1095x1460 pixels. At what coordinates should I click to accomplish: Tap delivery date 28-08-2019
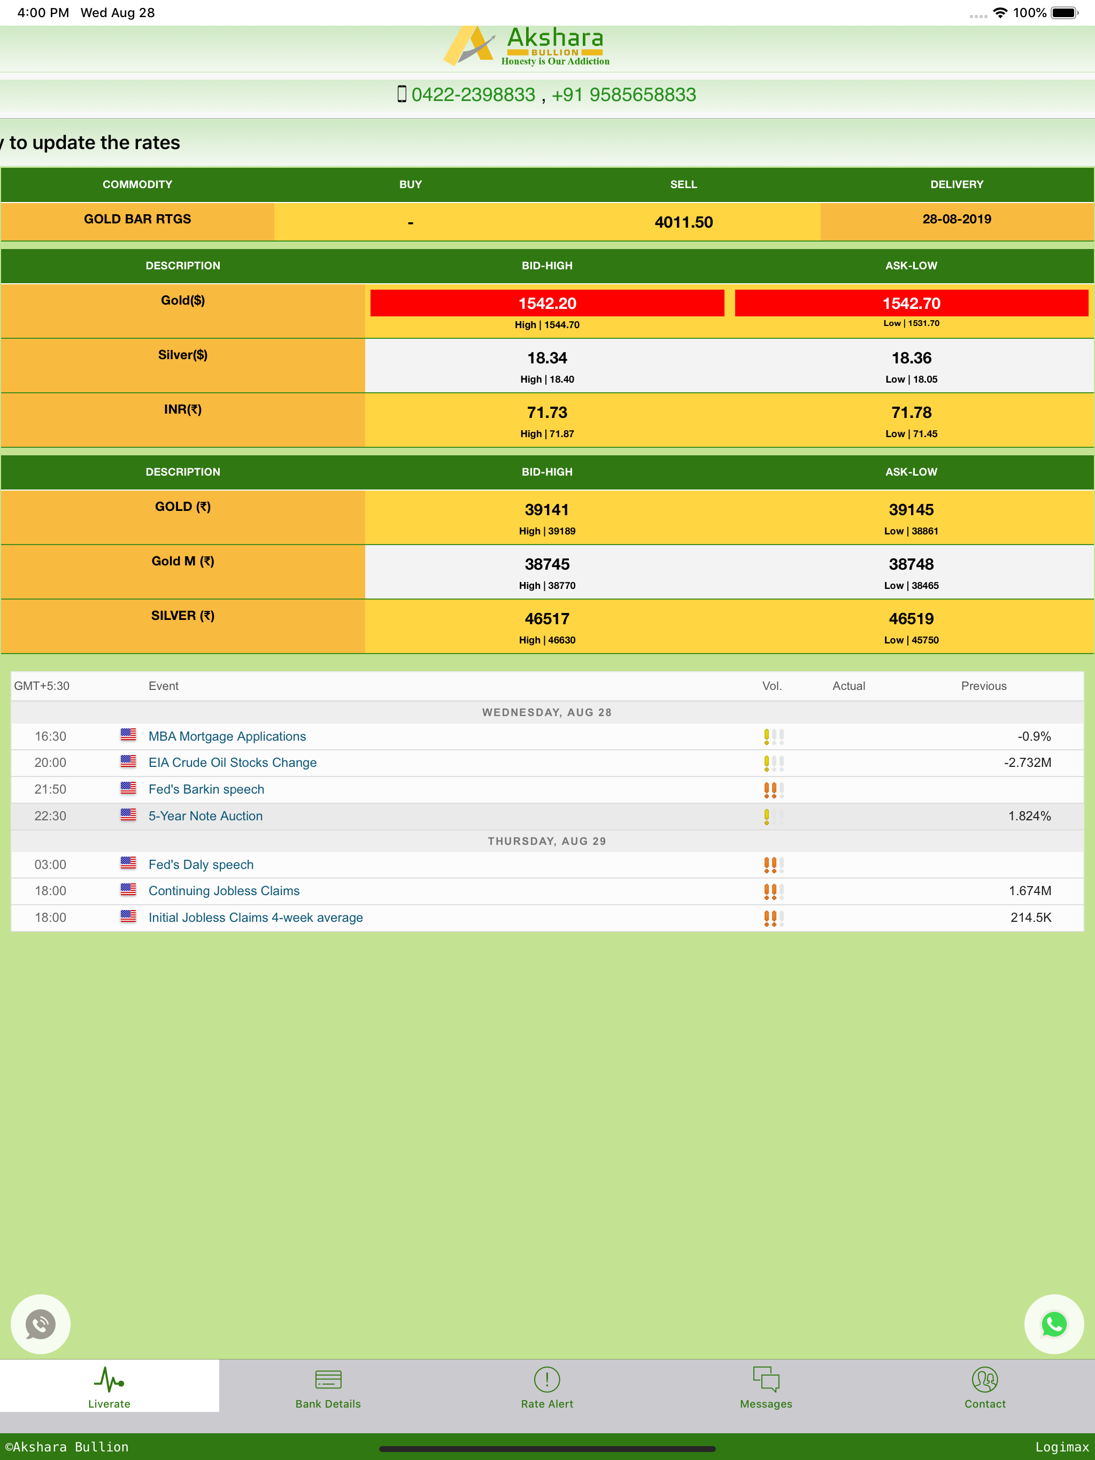point(957,219)
